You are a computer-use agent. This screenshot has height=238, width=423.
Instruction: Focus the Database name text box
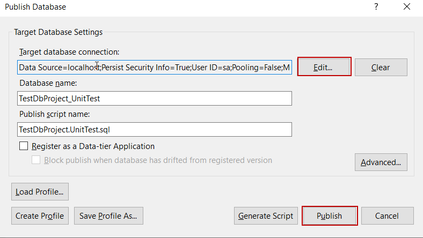155,99
